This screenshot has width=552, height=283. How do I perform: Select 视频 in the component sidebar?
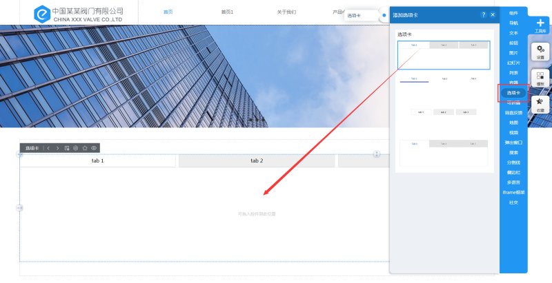pyautogui.click(x=513, y=133)
